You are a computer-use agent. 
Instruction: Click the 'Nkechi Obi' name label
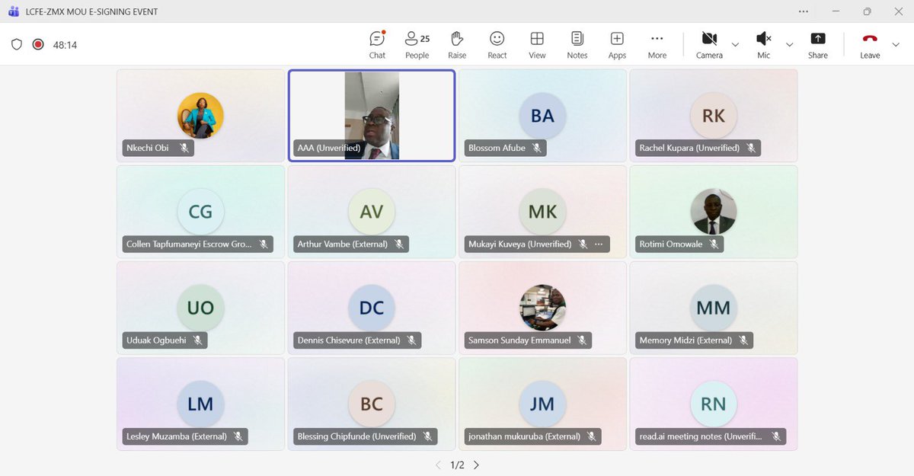tap(148, 148)
